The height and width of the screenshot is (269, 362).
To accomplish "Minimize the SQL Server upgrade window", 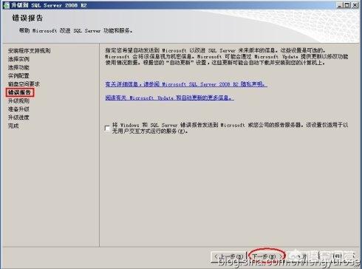I will pos(340,5).
